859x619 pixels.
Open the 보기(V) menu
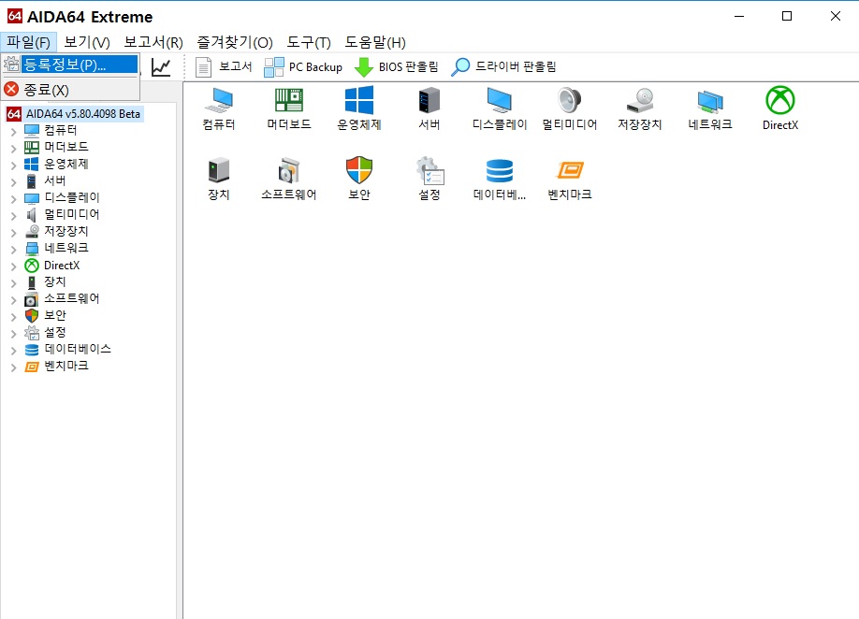(x=85, y=42)
